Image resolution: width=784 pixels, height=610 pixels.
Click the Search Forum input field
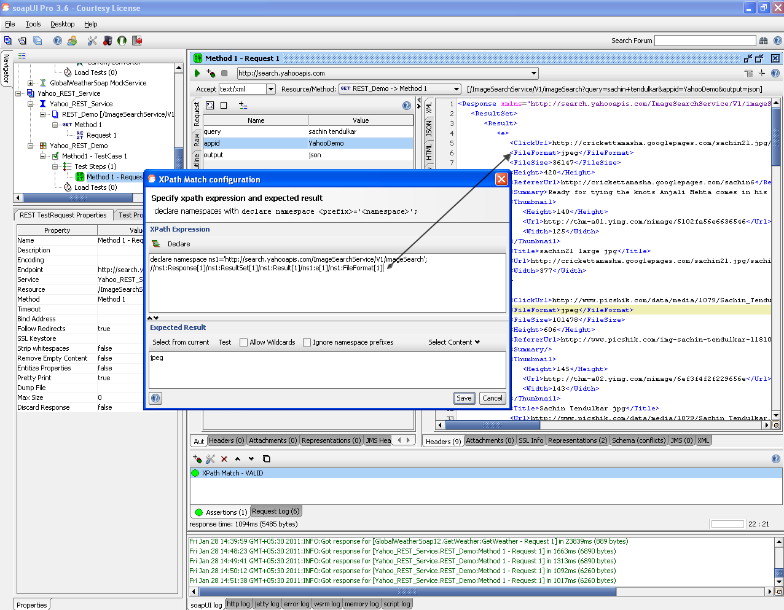705,41
